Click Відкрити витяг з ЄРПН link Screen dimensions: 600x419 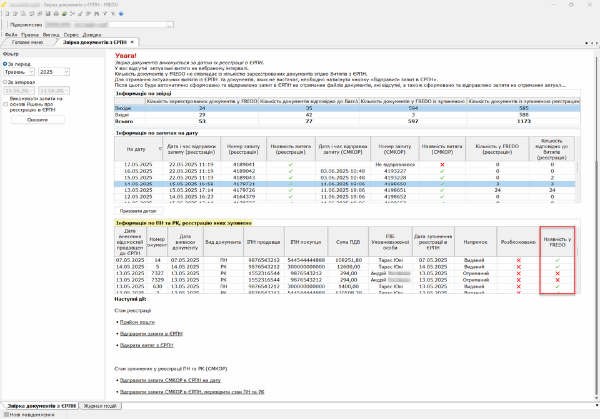(x=146, y=345)
